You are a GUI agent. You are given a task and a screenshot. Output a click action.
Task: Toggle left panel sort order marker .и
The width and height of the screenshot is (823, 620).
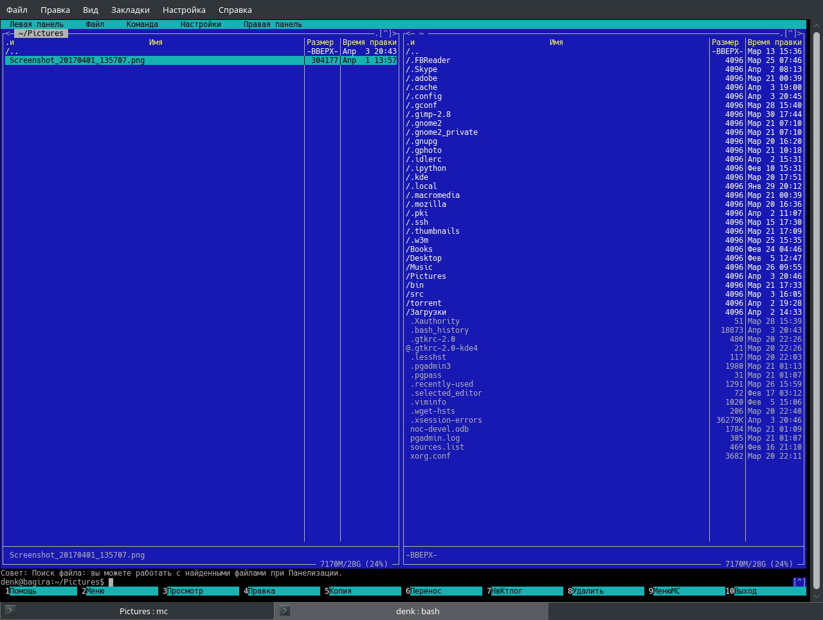pyautogui.click(x=10, y=42)
